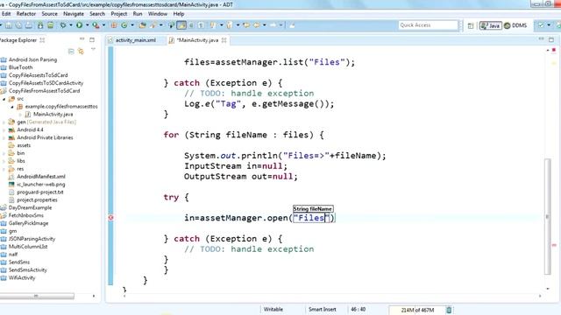Open the Source menu
The image size is (561, 315).
pos(49,14)
